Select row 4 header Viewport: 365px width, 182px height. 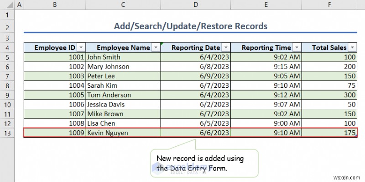point(7,48)
